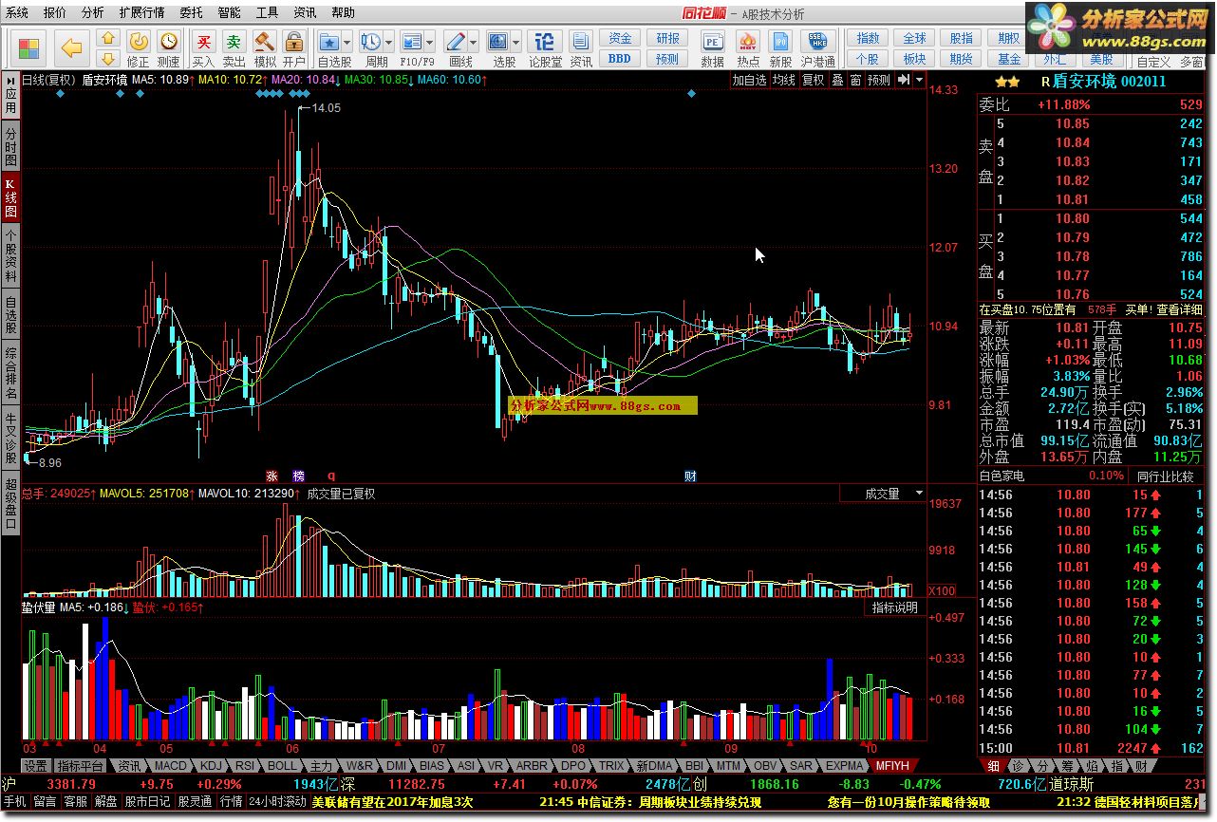The width and height of the screenshot is (1217, 822).
Task: Open the 个股资料 sidebar tab
Action: tap(10, 257)
